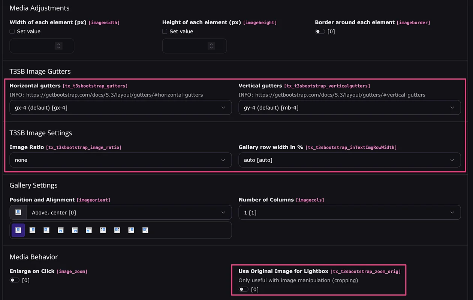Screen dimensions: 473x300
Task: Select the 'Below, left' image position icon
Action: (x=89, y=230)
